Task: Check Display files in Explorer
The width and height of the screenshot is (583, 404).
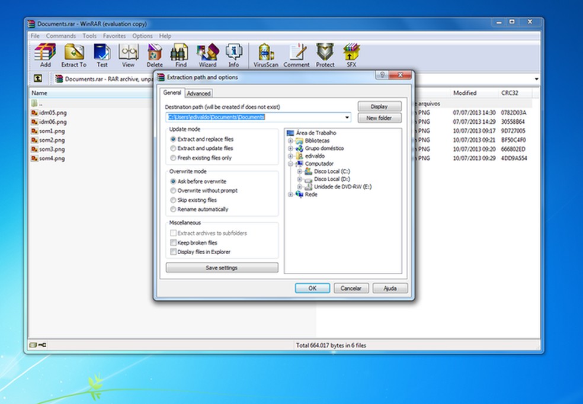Action: point(173,252)
